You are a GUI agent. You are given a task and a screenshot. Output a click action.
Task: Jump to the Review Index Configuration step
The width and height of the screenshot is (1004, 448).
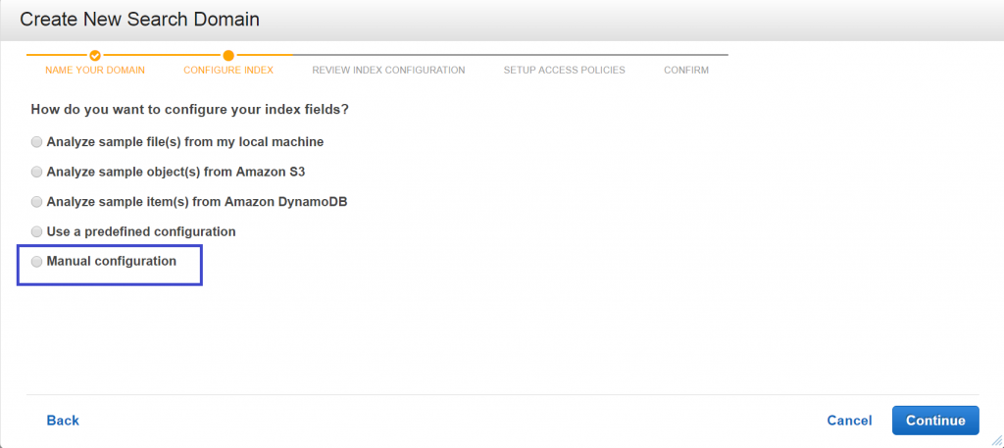(388, 71)
